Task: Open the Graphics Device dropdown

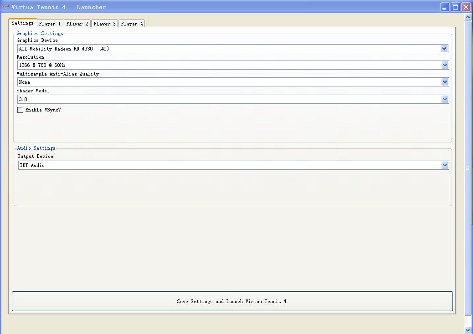Action: (444, 49)
